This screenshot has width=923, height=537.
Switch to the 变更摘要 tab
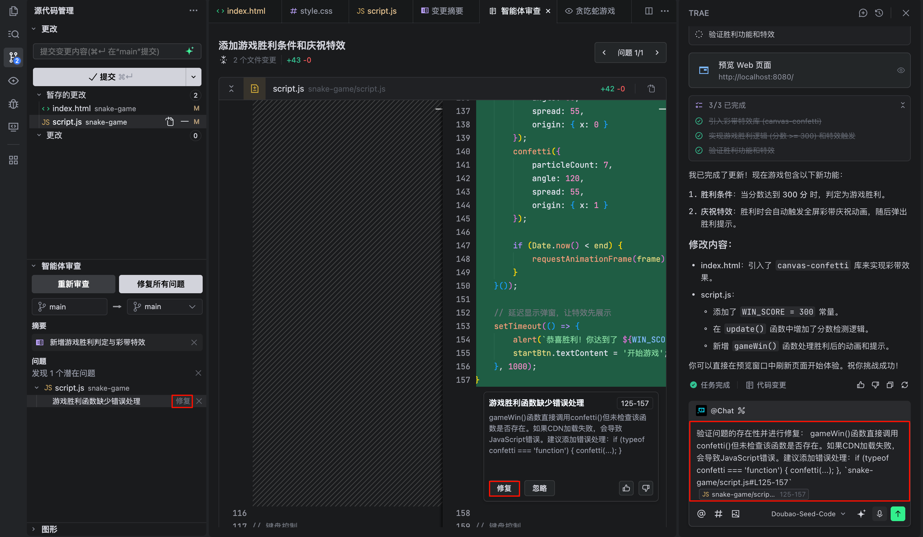coord(442,11)
